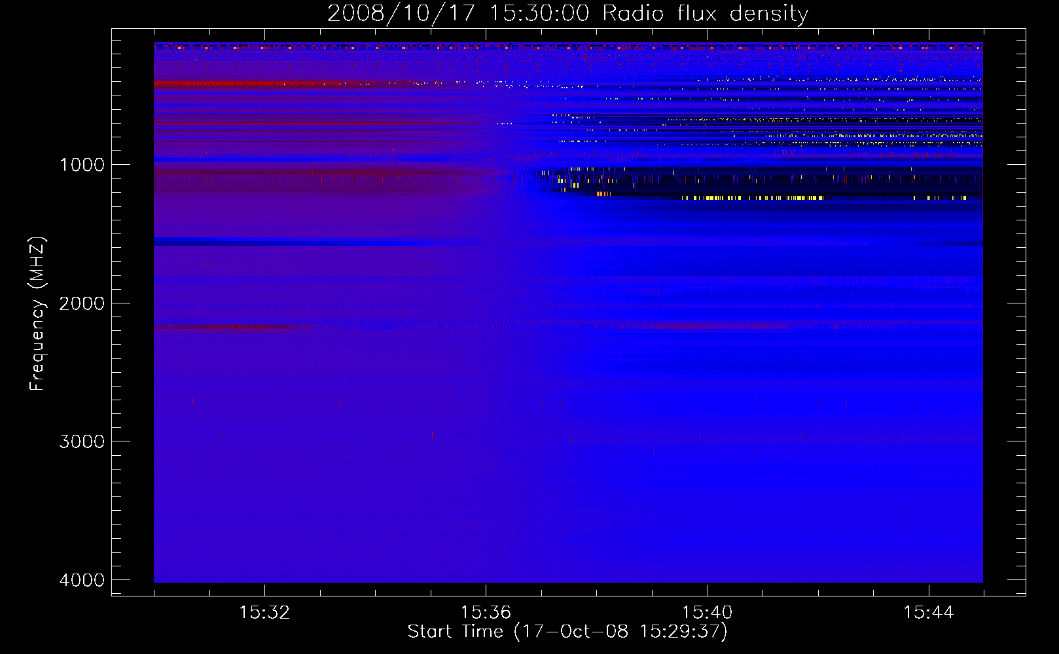Click the 15:32 time tick label

[x=264, y=613]
